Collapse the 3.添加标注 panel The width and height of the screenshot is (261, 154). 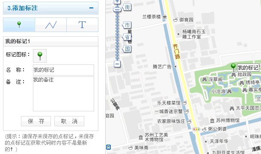(91, 8)
